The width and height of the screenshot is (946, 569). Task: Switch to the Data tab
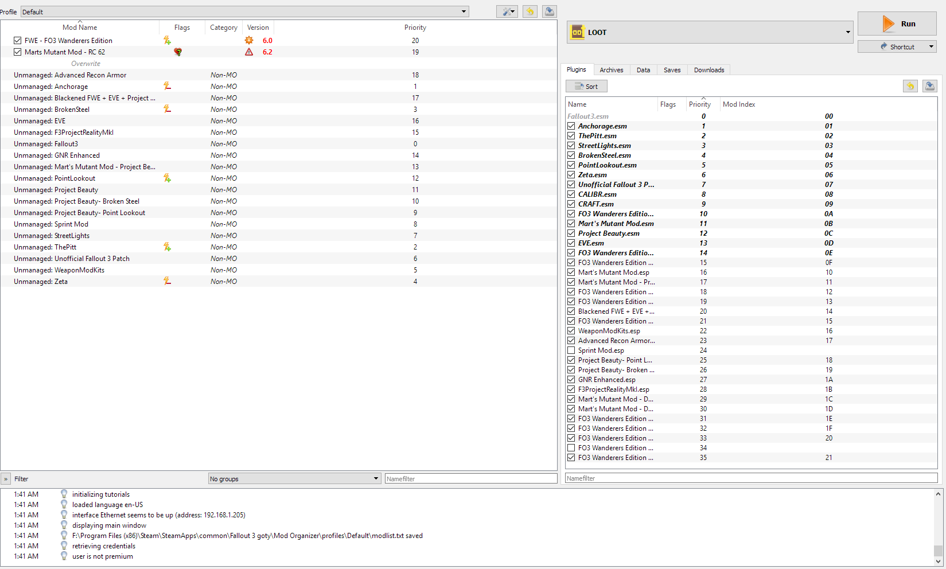[644, 70]
